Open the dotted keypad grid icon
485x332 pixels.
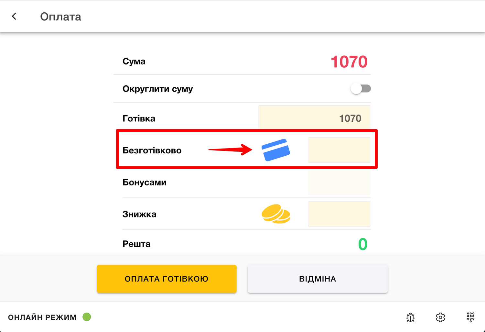(x=470, y=317)
